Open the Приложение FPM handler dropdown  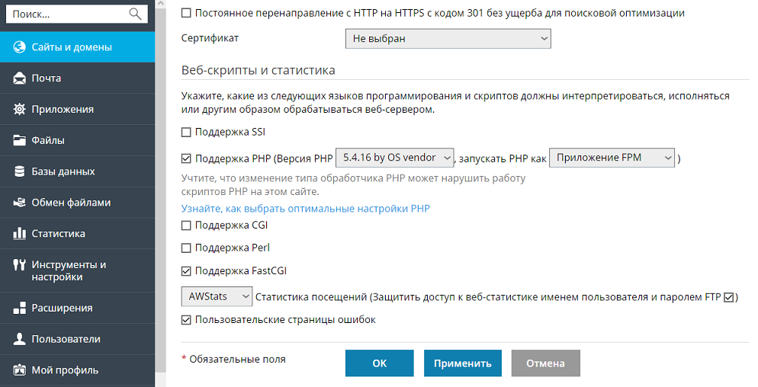coord(612,158)
